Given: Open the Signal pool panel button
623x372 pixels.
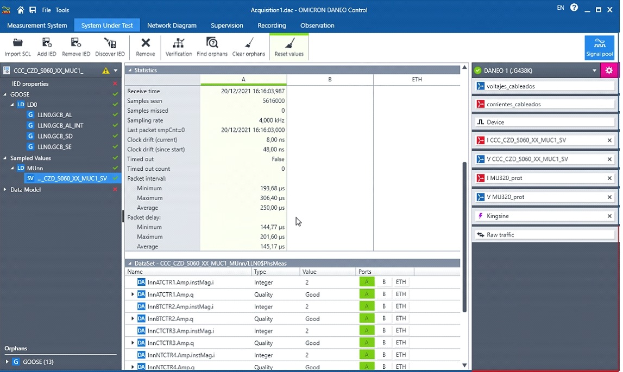Looking at the screenshot, I should (599, 48).
